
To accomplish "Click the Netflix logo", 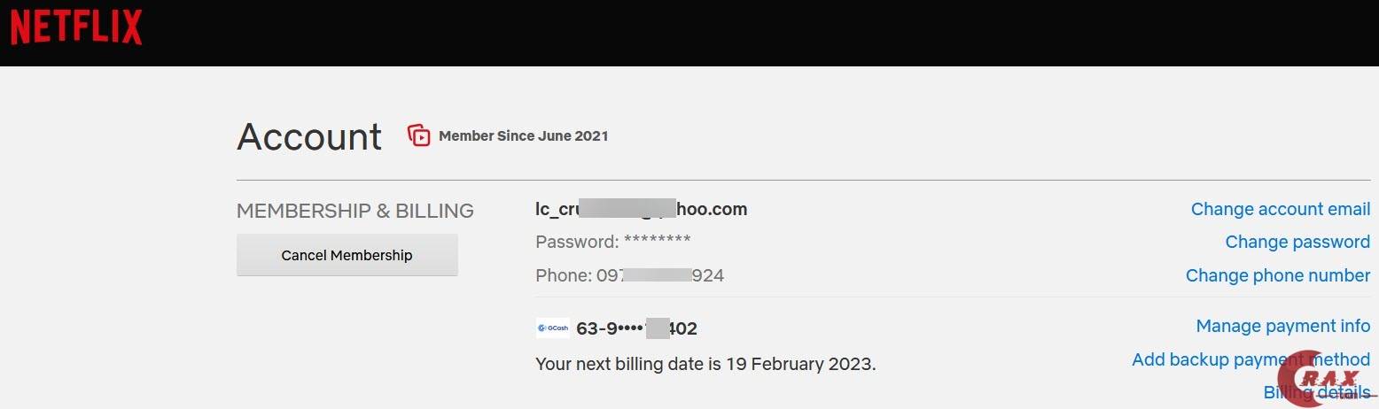I will [x=76, y=28].
